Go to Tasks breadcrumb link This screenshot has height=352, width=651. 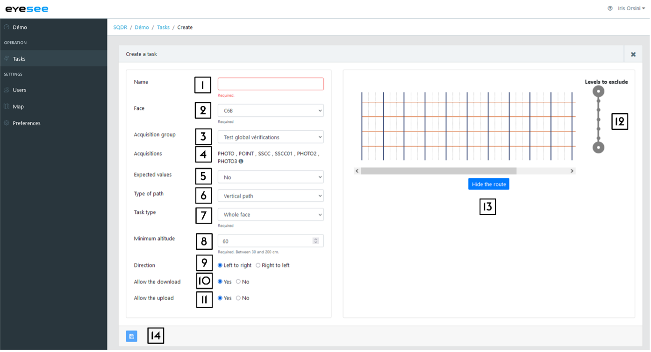coord(163,28)
